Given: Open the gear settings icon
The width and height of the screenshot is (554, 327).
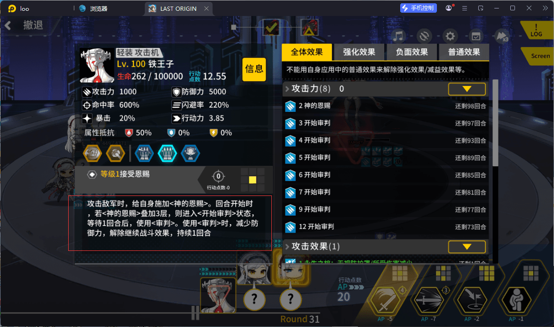Looking at the screenshot, I should (450, 36).
